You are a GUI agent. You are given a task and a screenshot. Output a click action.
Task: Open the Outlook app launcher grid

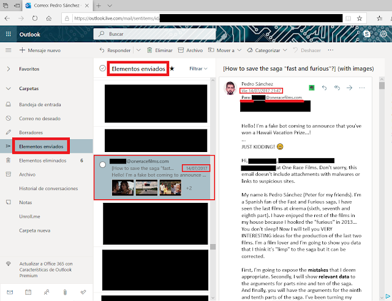(8, 34)
